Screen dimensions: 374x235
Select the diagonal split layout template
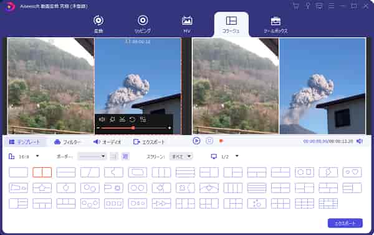[90, 172]
